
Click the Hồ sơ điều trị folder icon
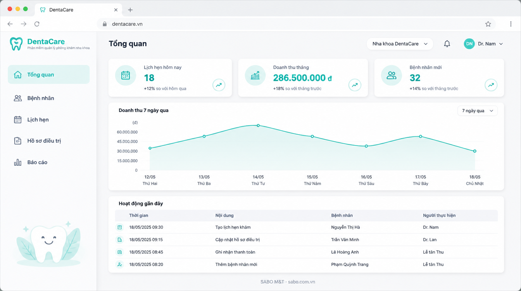pyautogui.click(x=18, y=141)
